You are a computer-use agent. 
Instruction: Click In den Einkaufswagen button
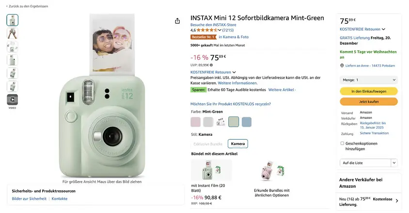(369, 91)
